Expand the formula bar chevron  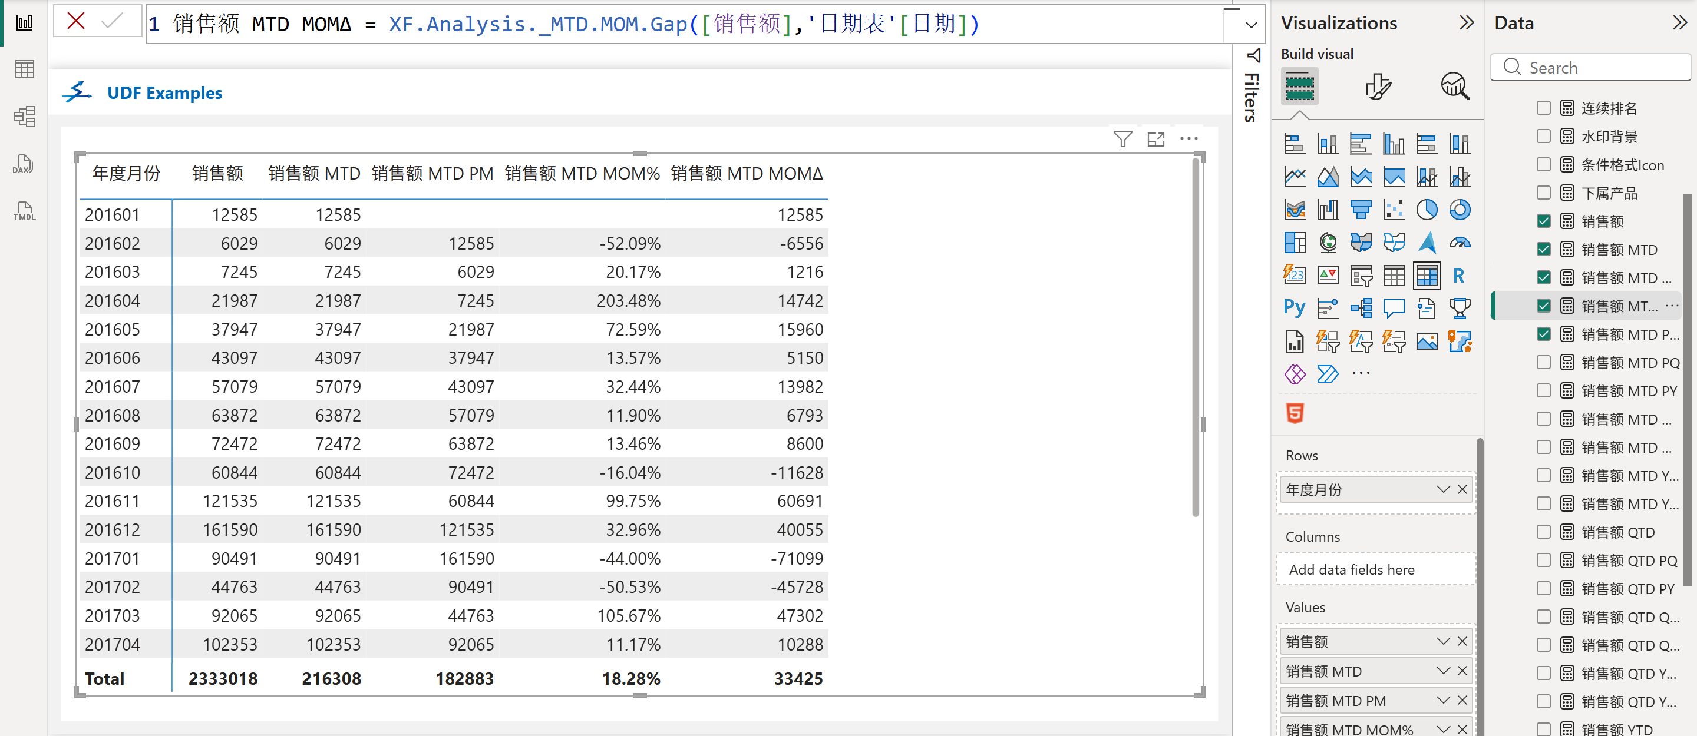pos(1251,25)
